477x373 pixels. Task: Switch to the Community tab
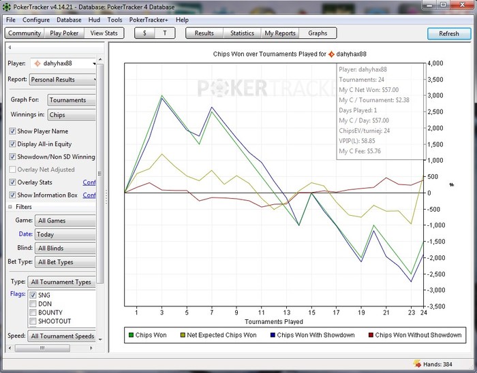[25, 33]
